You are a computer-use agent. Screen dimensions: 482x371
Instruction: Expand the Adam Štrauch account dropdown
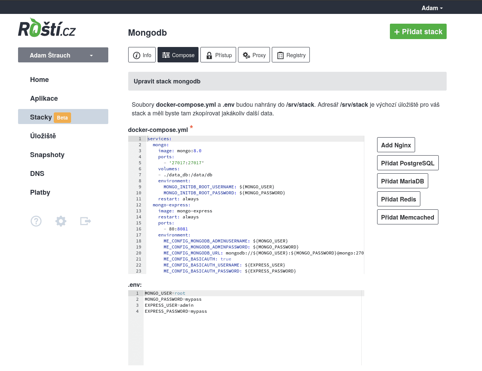coord(63,55)
